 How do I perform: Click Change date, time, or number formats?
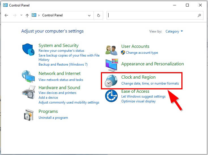coord(150,83)
